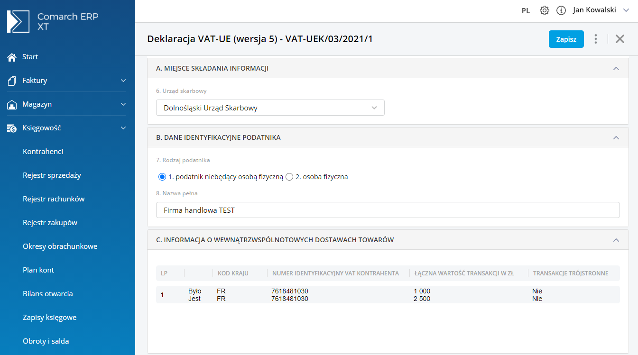Open settings via the gear icon

[x=545, y=10]
